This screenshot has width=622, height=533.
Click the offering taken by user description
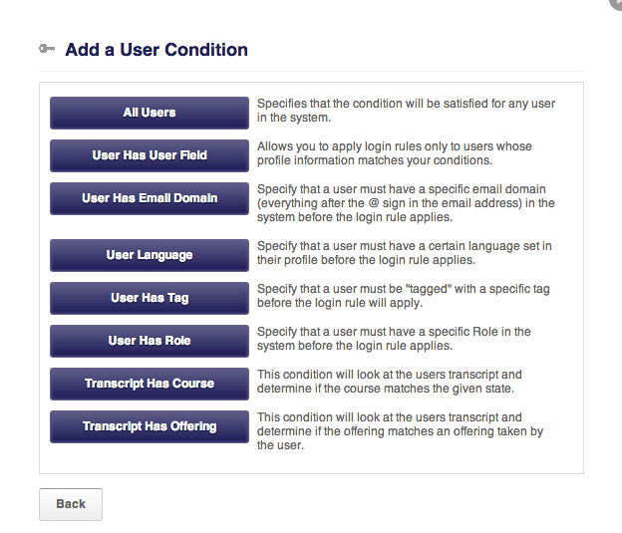pyautogui.click(x=401, y=431)
